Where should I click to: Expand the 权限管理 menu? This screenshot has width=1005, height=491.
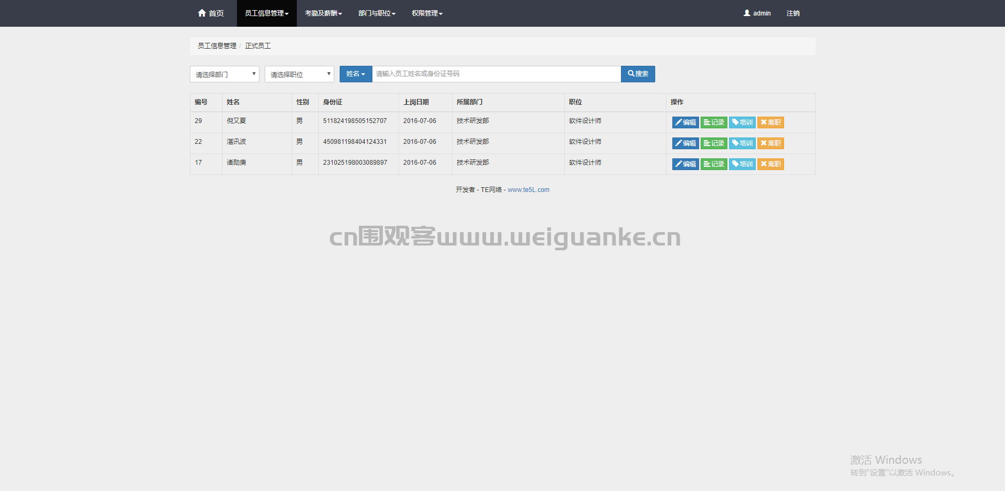coord(427,13)
